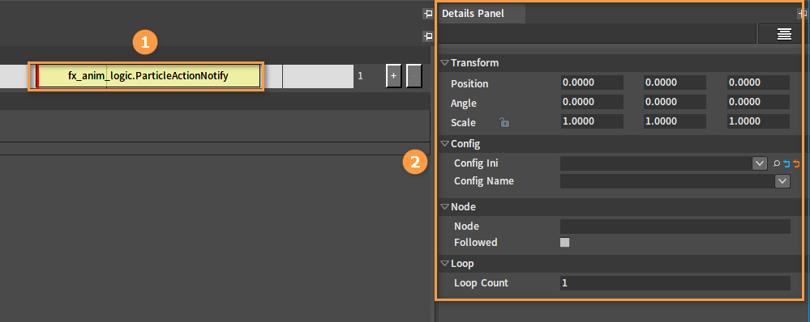The image size is (810, 322).
Task: Click the Node name input field
Action: (x=675, y=227)
